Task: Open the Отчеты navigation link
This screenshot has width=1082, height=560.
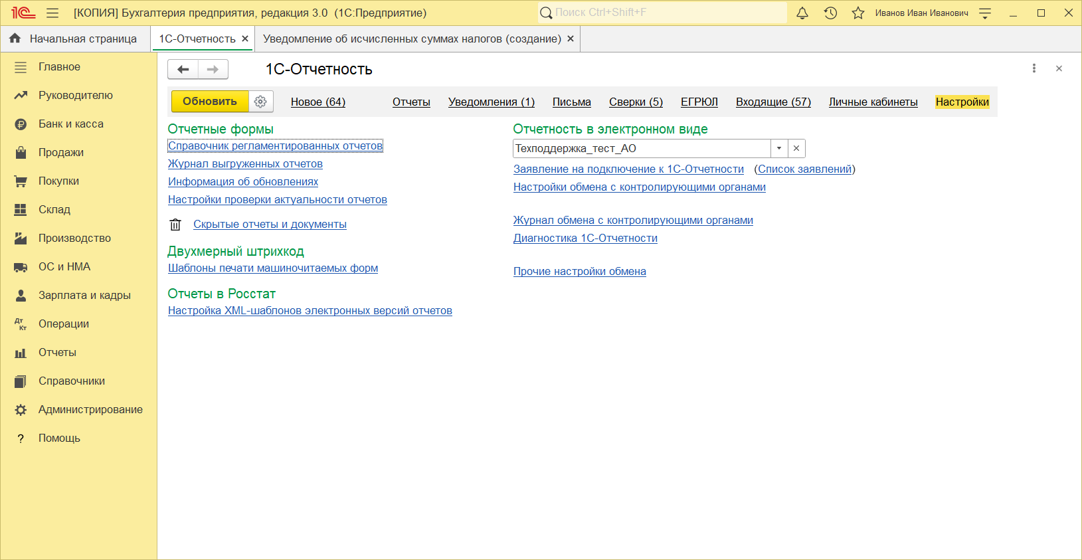Action: tap(411, 102)
